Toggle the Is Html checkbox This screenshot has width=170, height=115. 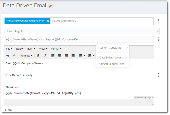point(17,110)
